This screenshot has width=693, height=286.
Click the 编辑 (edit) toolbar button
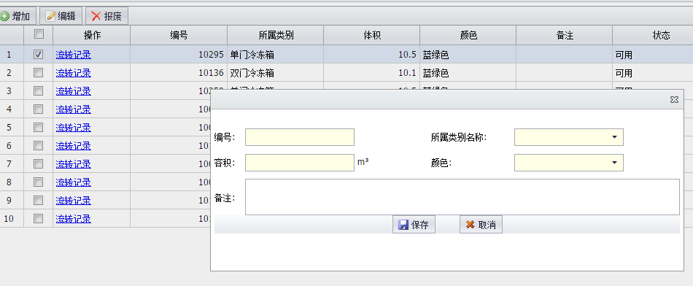[61, 16]
